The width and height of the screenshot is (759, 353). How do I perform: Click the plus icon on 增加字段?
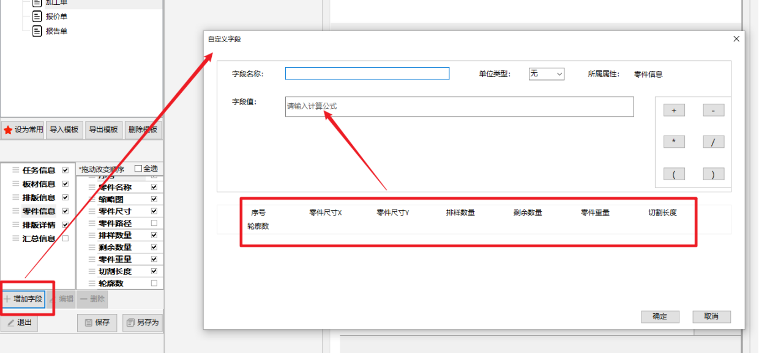pos(7,299)
